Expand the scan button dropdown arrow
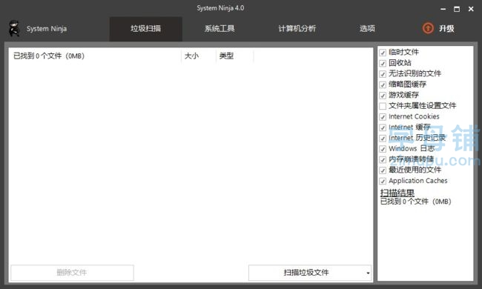 (x=368, y=273)
